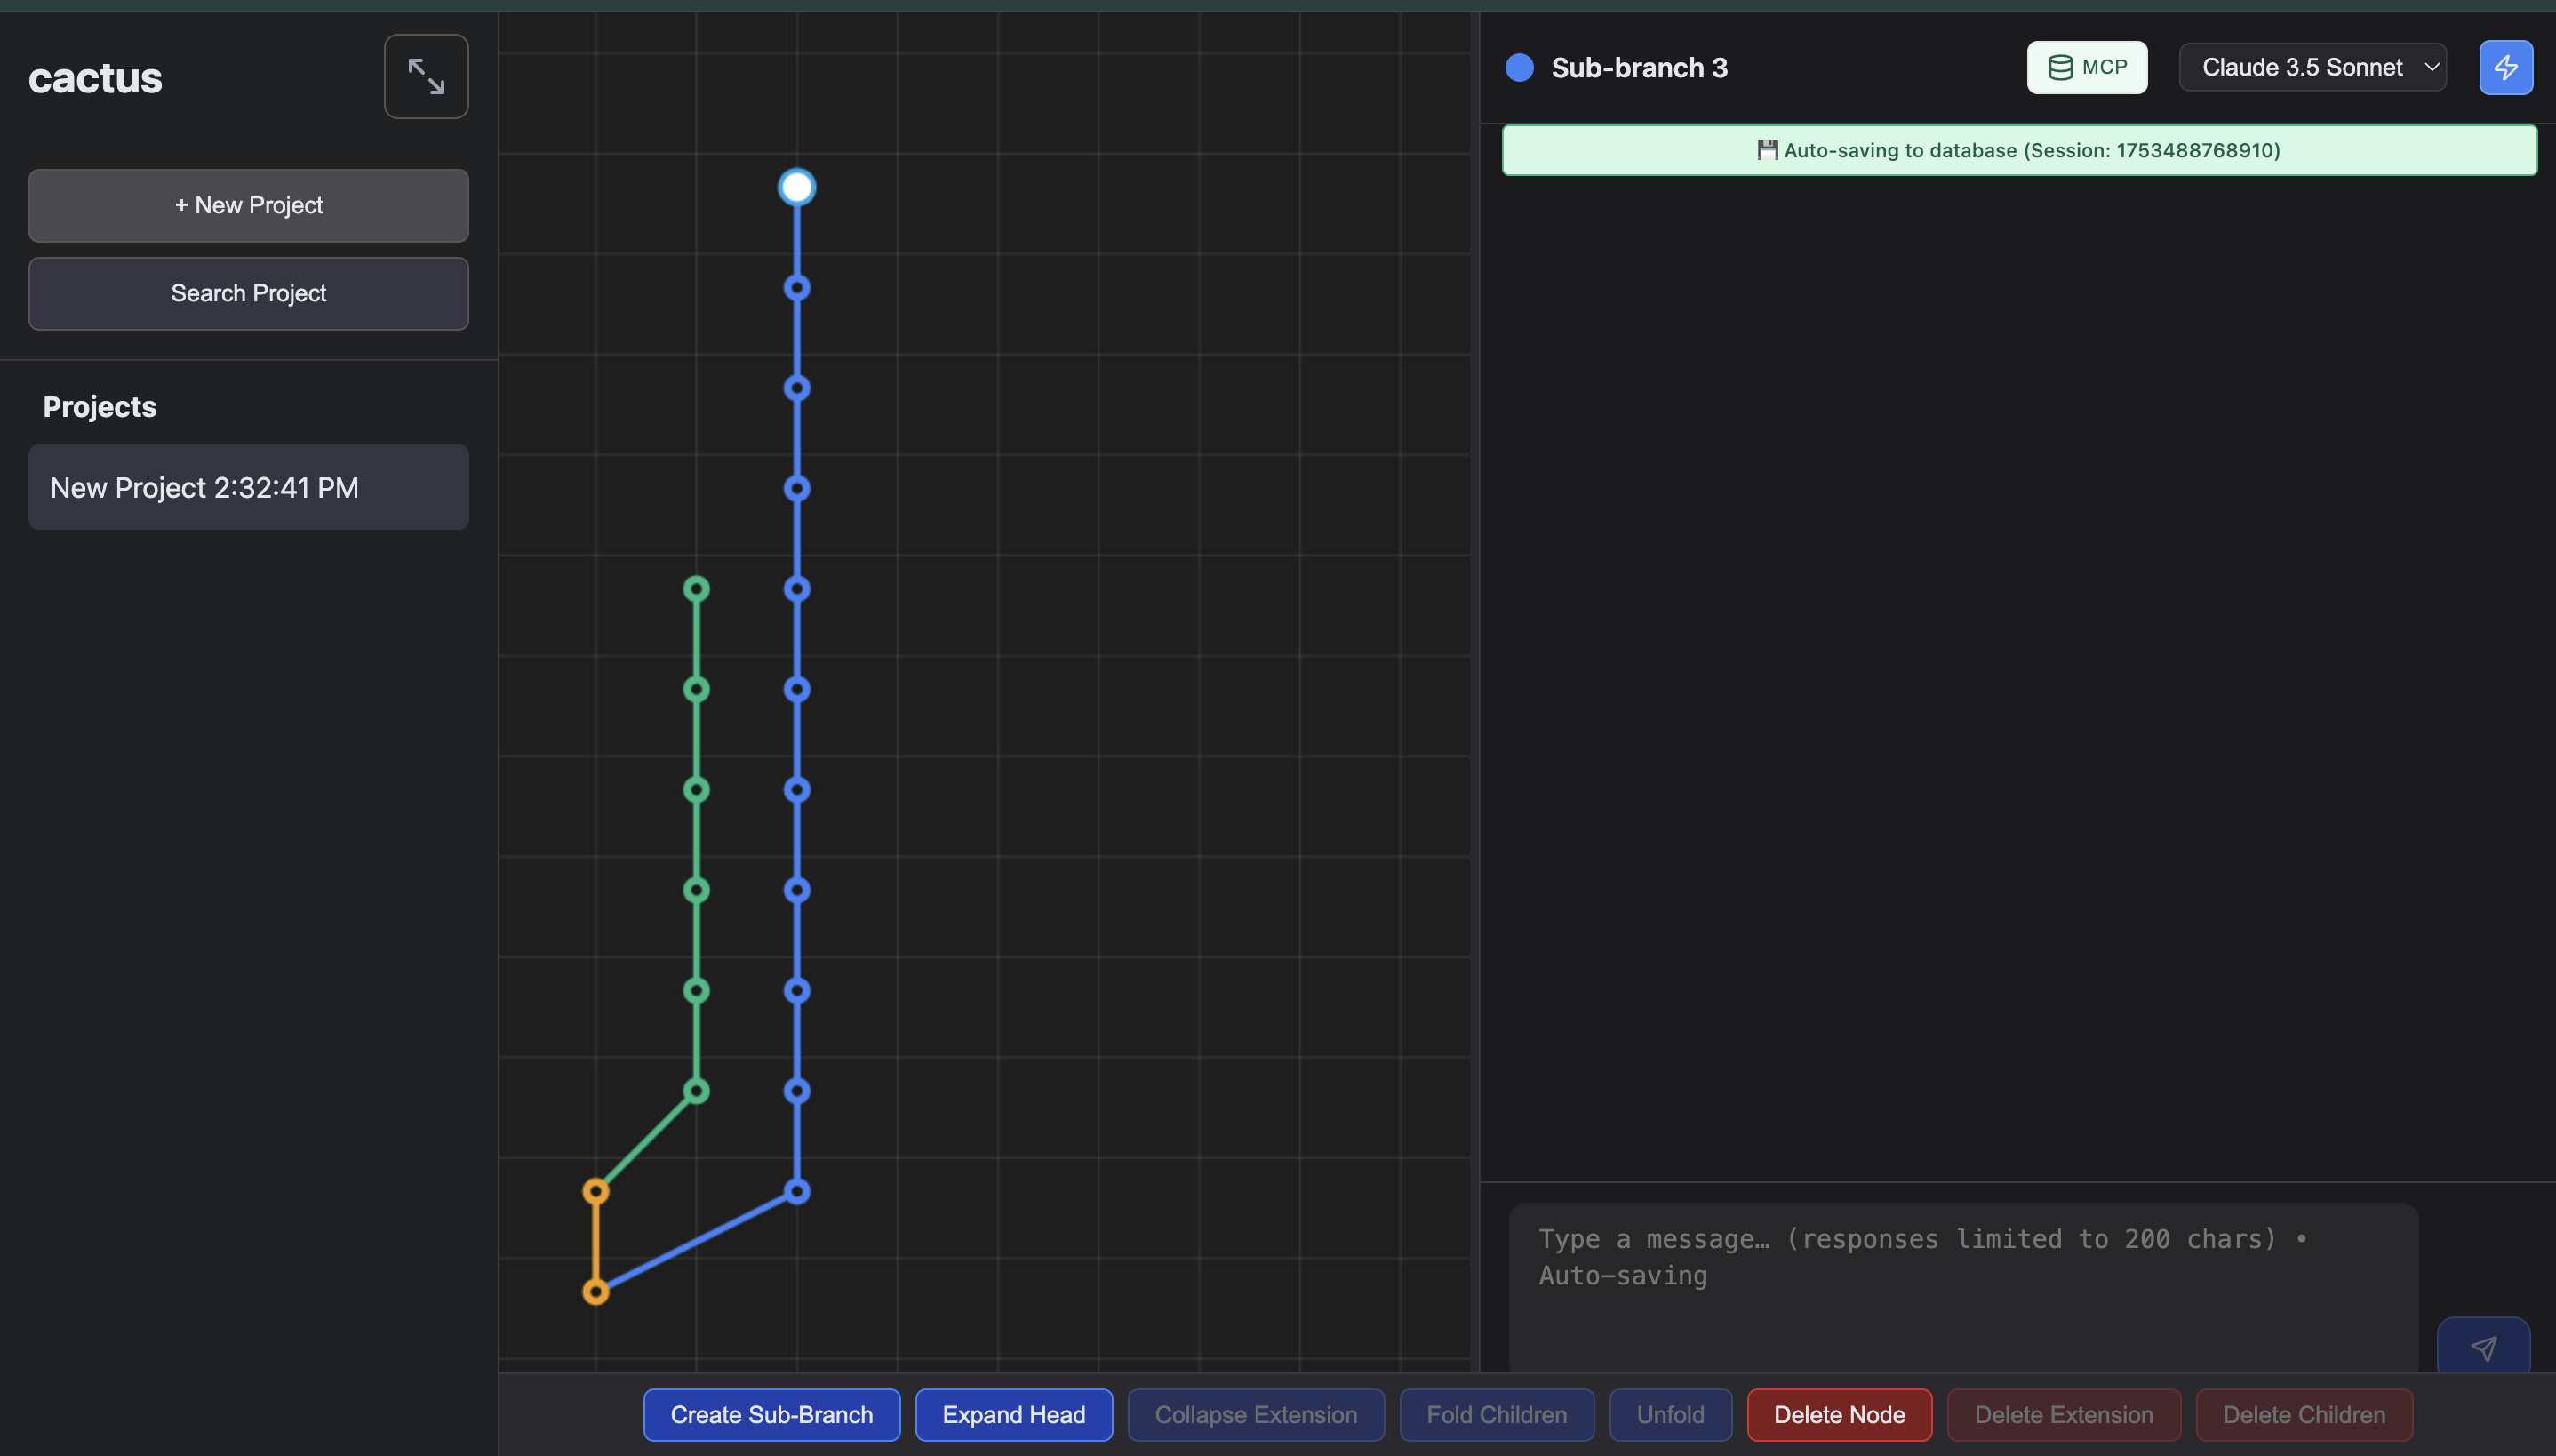Click the upper orange node
The width and height of the screenshot is (2556, 1456).
click(x=595, y=1191)
